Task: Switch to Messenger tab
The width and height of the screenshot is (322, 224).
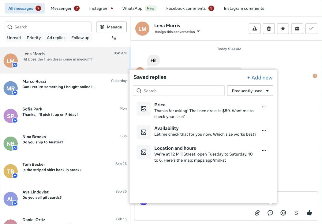Action: [x=65, y=8]
